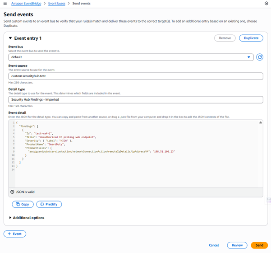Screen dimensions: 271x253
Task: Click the "GuardDuty" ProductName value
Action: pos(55,144)
